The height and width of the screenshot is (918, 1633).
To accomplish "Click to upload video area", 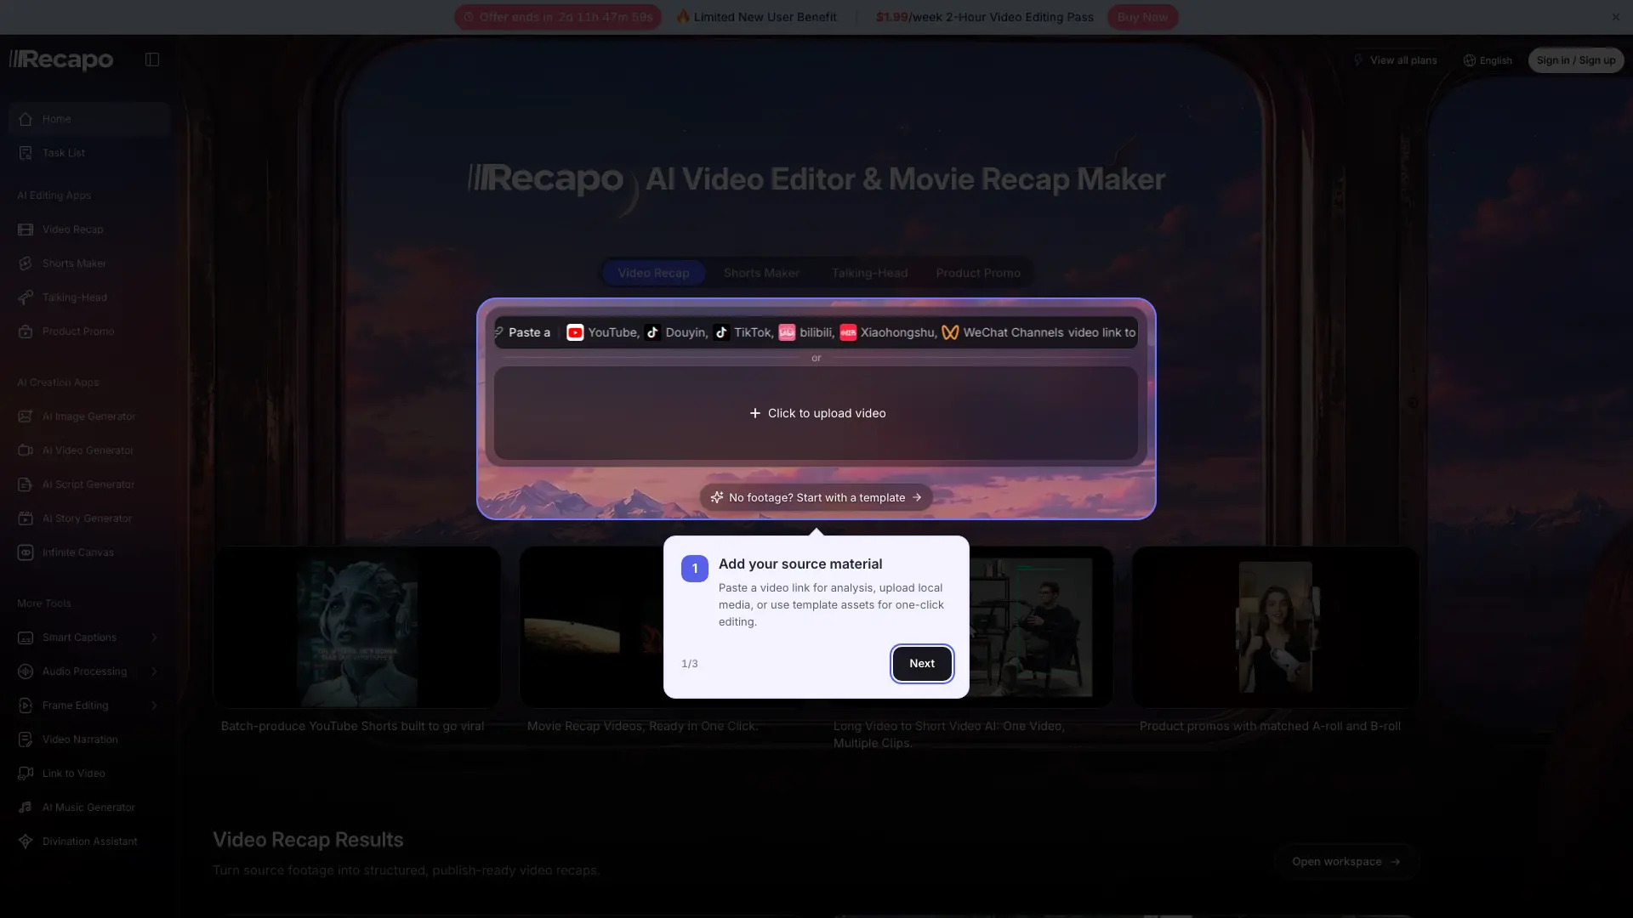I will (x=816, y=413).
